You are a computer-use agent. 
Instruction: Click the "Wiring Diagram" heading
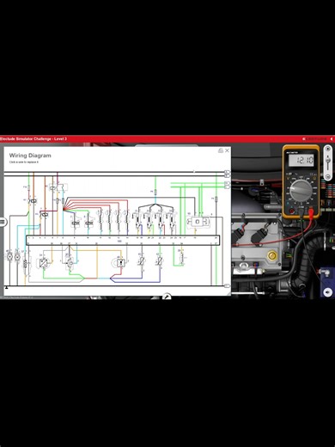point(30,156)
